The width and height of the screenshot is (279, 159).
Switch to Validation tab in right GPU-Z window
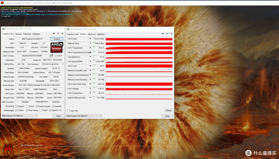101,34
